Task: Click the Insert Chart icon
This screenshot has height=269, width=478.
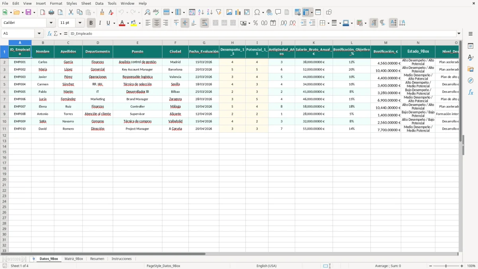Action: point(238,12)
